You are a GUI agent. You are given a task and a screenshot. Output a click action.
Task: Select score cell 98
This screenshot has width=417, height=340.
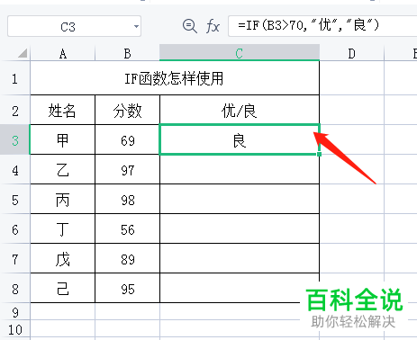127,199
